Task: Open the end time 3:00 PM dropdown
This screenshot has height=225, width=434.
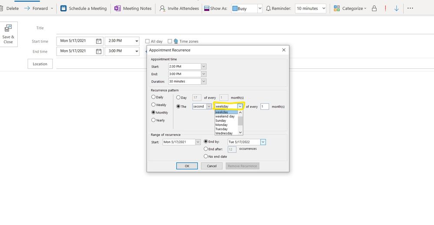Action: point(136,51)
